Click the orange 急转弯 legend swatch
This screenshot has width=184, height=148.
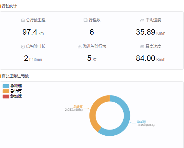coord(6,91)
